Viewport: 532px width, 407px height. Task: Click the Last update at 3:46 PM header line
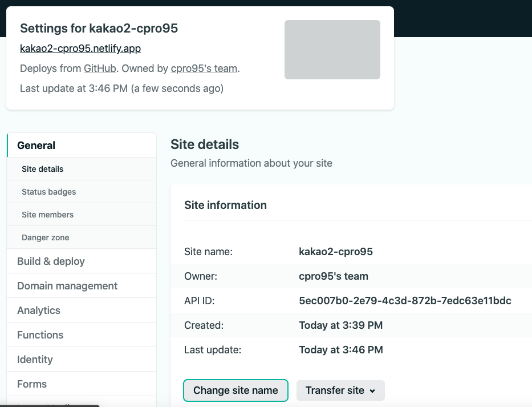pos(121,88)
